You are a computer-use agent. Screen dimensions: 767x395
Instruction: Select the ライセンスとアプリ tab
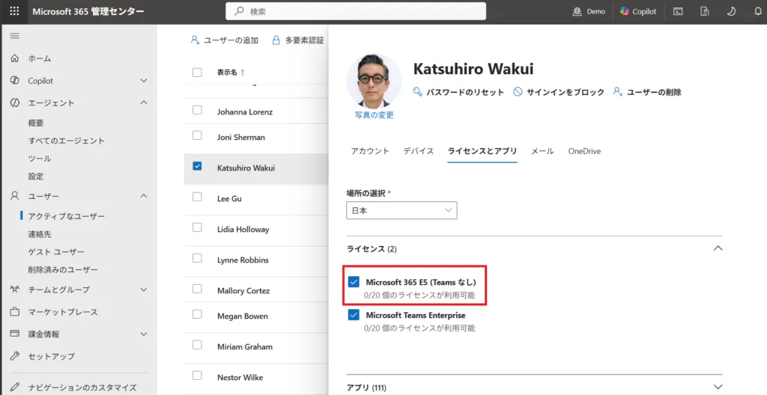482,151
